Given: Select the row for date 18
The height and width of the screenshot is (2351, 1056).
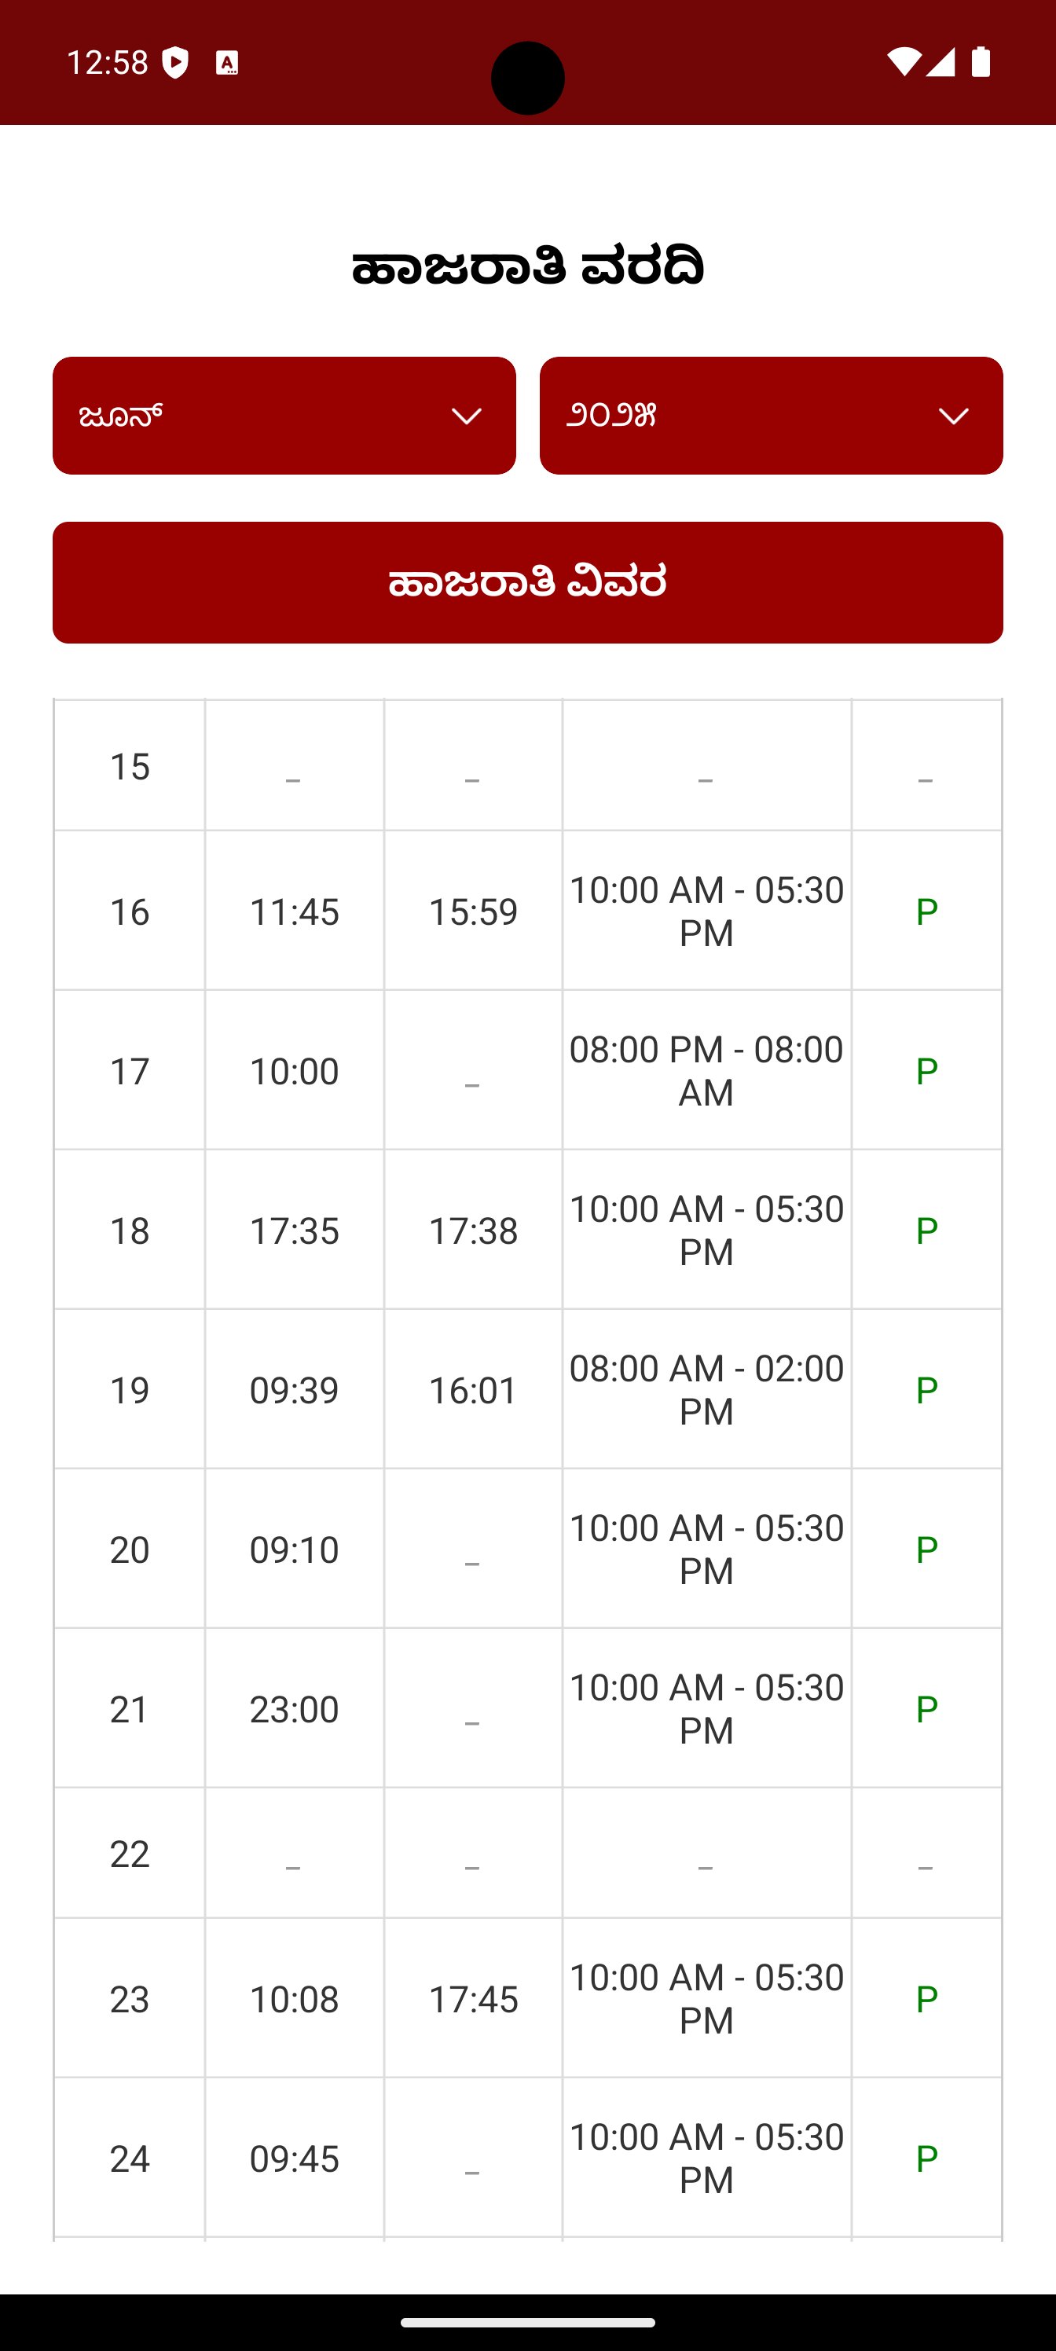Looking at the screenshot, I should pyautogui.click(x=130, y=1231).
